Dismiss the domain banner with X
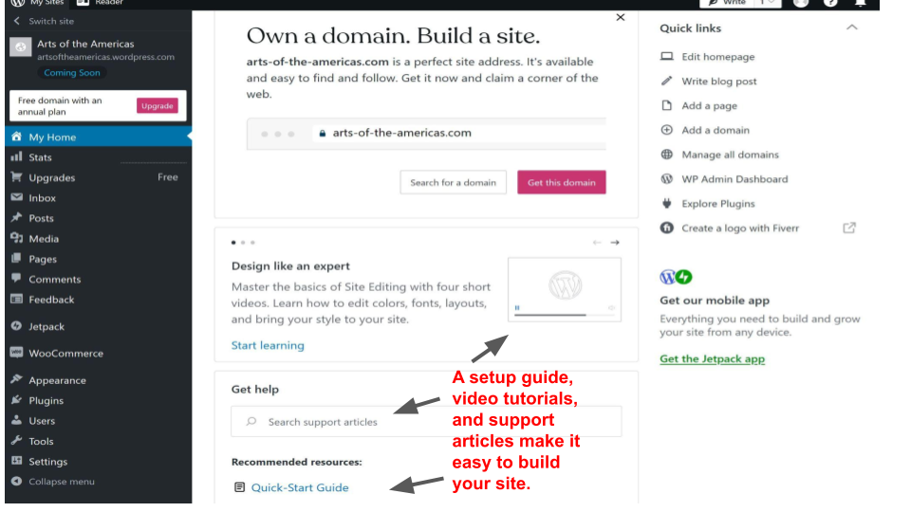 pos(621,17)
